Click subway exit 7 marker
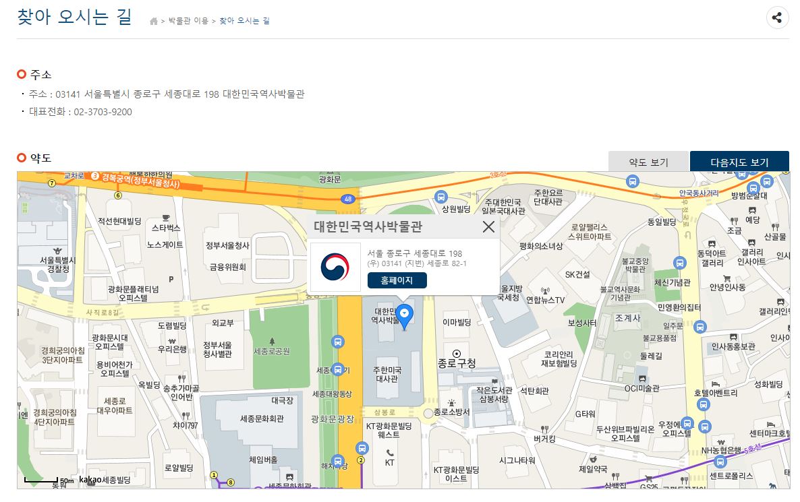 (51, 183)
